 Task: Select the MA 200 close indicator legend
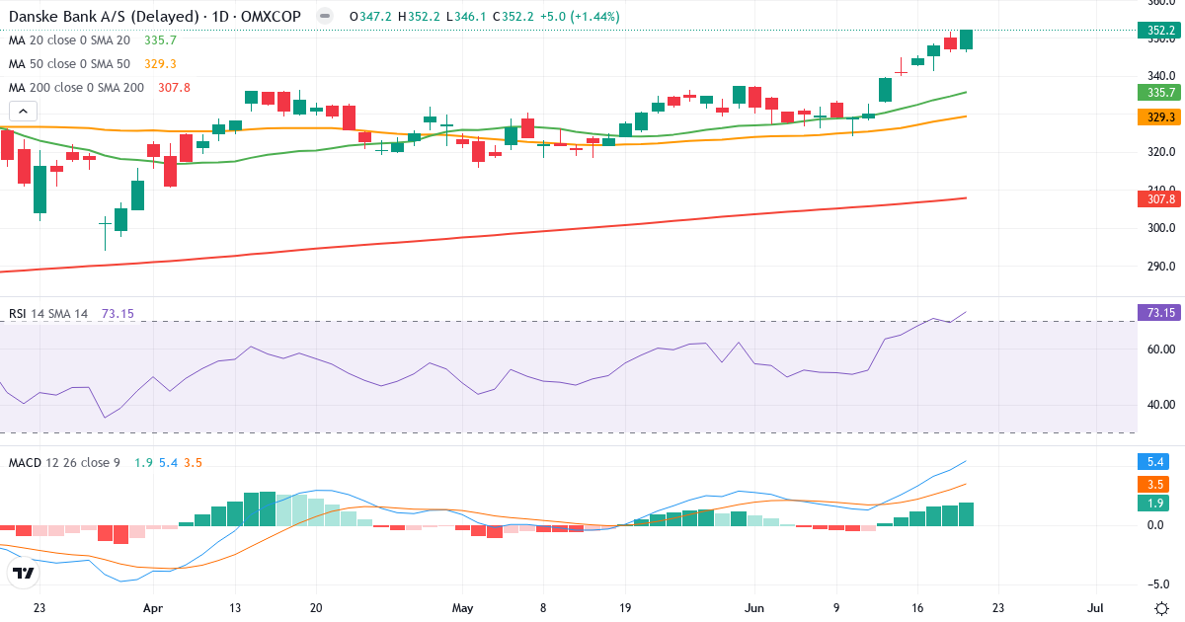(99, 88)
